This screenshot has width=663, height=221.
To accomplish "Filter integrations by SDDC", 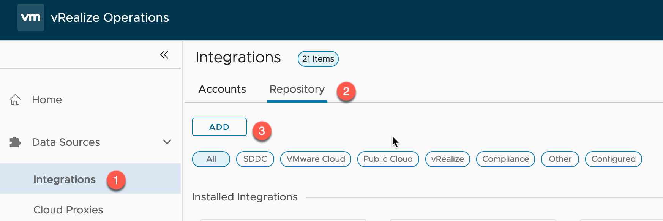I will [255, 159].
